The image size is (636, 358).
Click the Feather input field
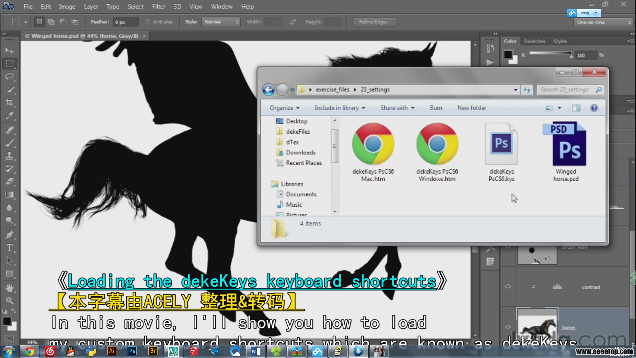[125, 22]
